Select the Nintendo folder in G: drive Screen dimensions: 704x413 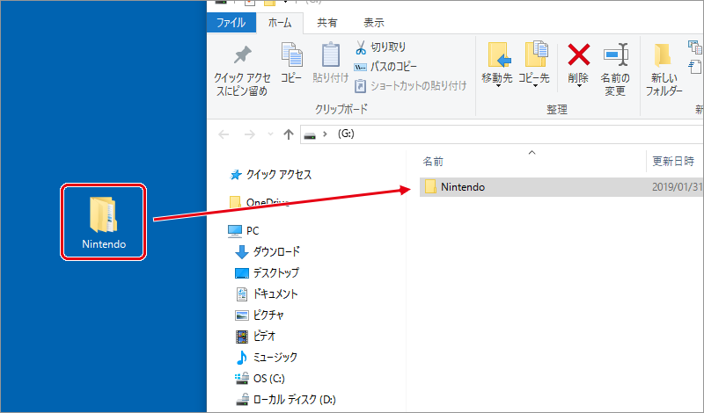(561, 187)
